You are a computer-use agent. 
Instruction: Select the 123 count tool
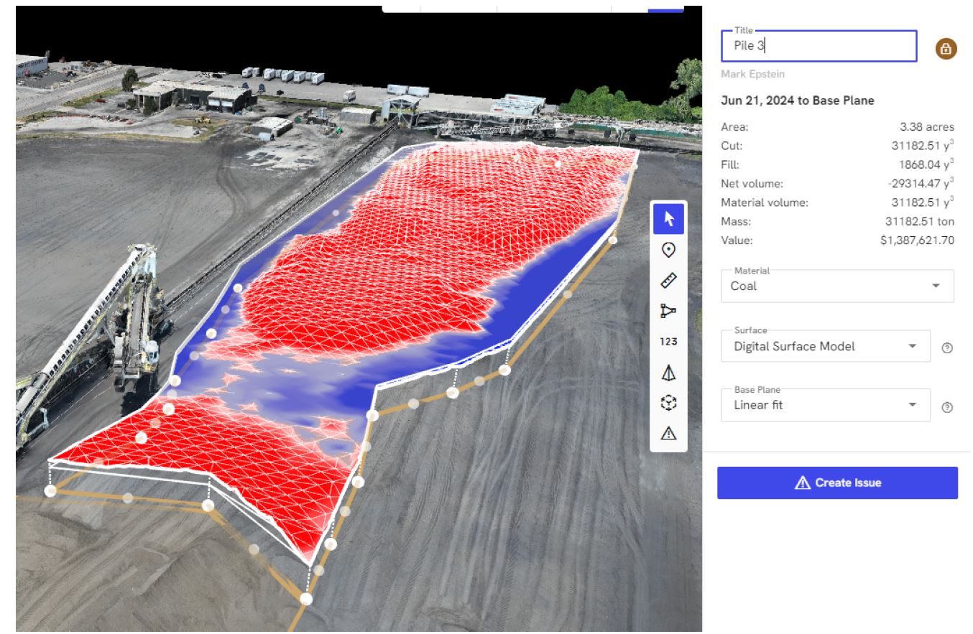[668, 342]
